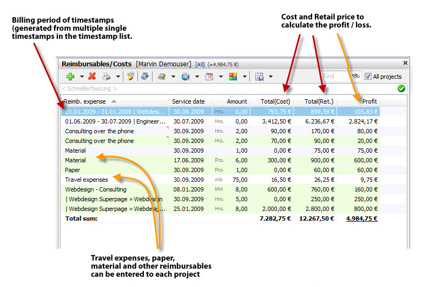
Task: Select Material row dated 30.09.2009
Action: tap(220, 151)
